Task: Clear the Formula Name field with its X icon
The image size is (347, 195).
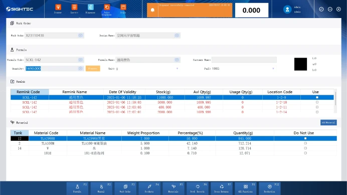Action: (x=177, y=60)
